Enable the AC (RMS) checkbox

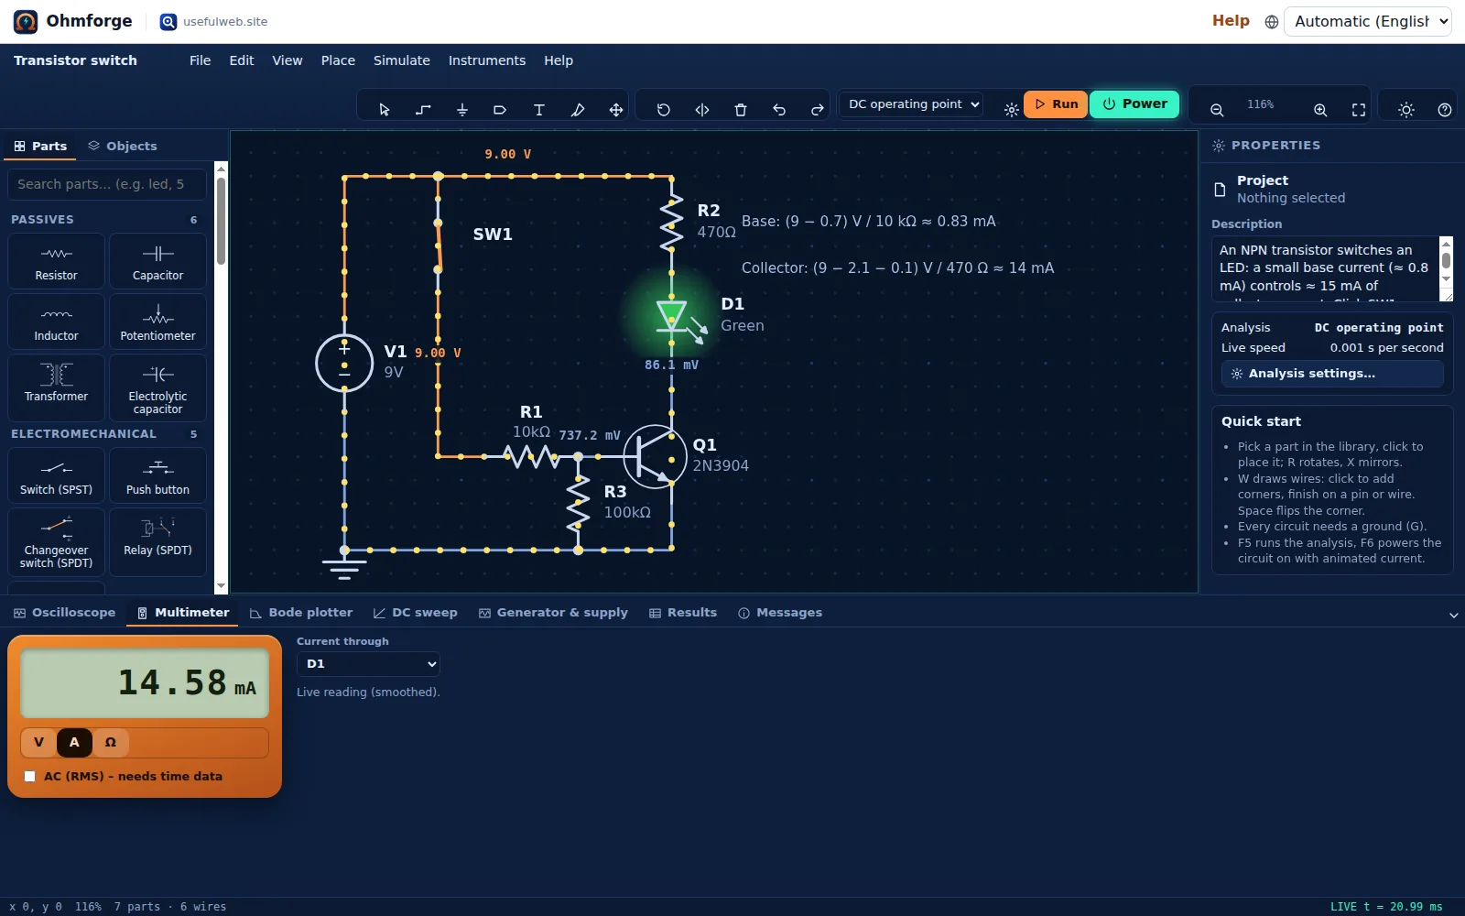30,777
